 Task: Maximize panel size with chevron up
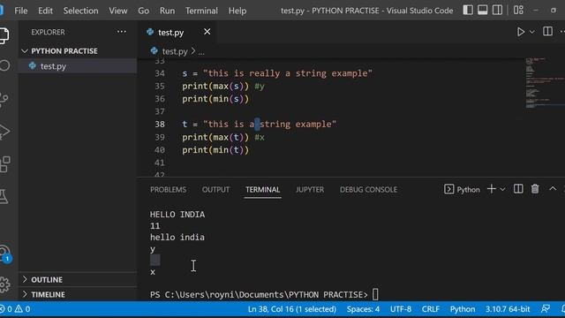click(553, 189)
